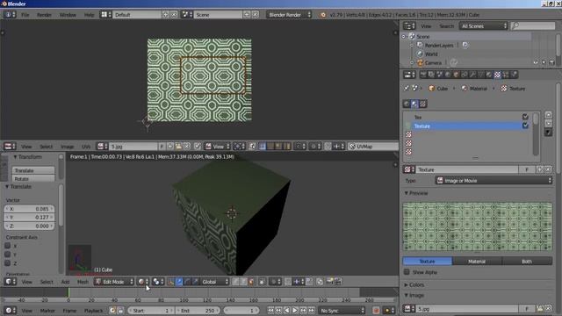Toggle the selected Texture slot checkbox
The image size is (562, 316).
click(525, 126)
